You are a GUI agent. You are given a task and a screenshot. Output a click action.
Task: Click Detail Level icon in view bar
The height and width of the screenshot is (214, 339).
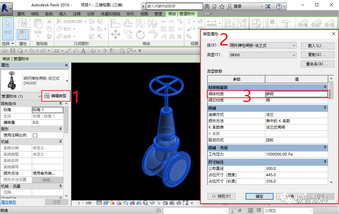click(99, 203)
